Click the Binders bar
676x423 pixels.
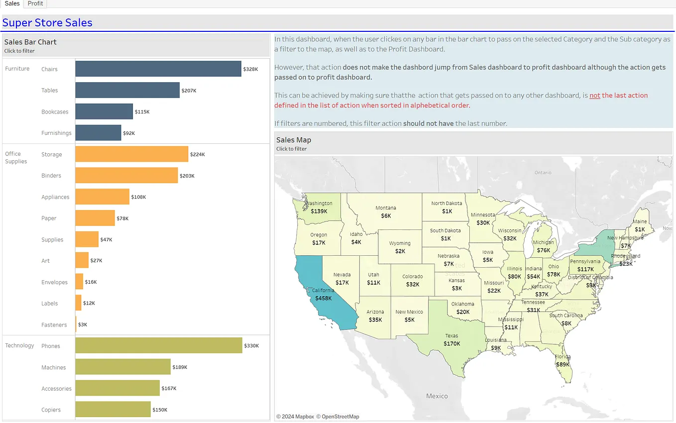pyautogui.click(x=126, y=175)
